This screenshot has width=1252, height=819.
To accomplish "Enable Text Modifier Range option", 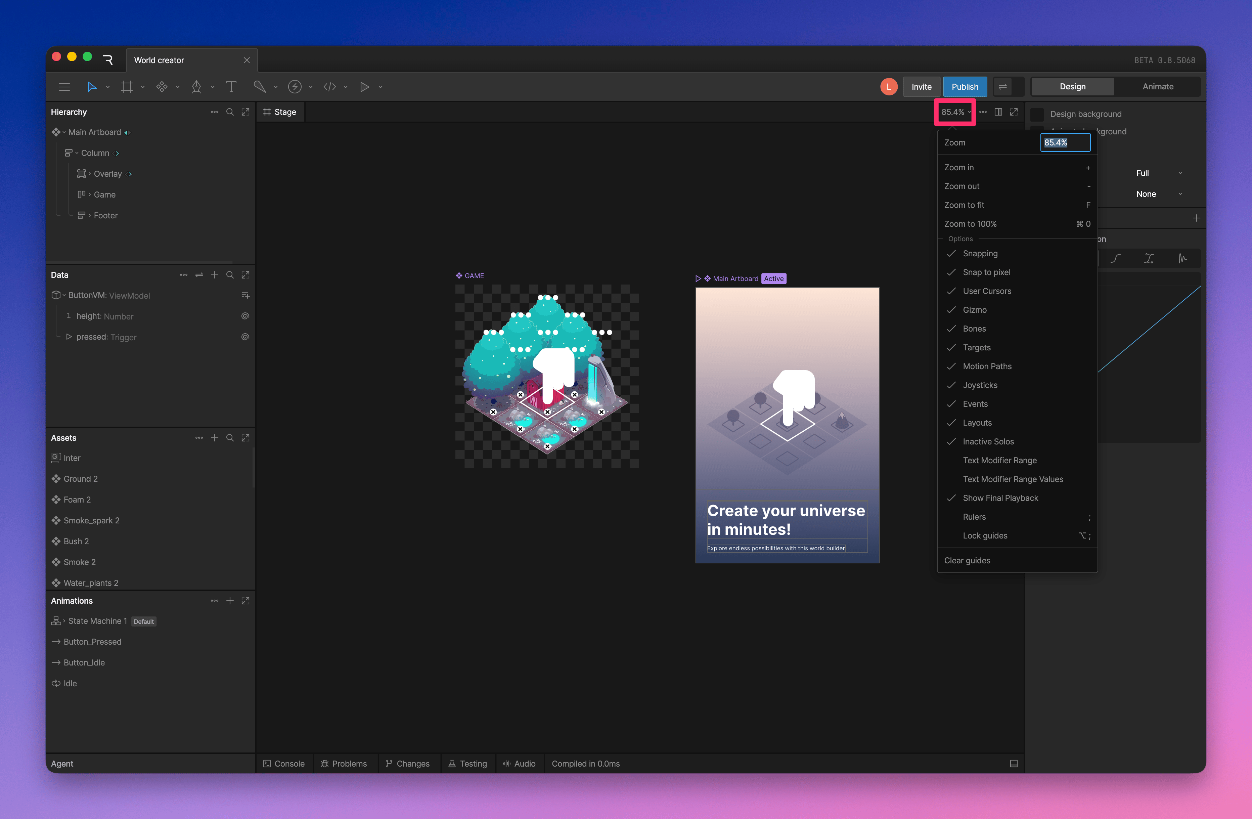I will coord(1017,461).
